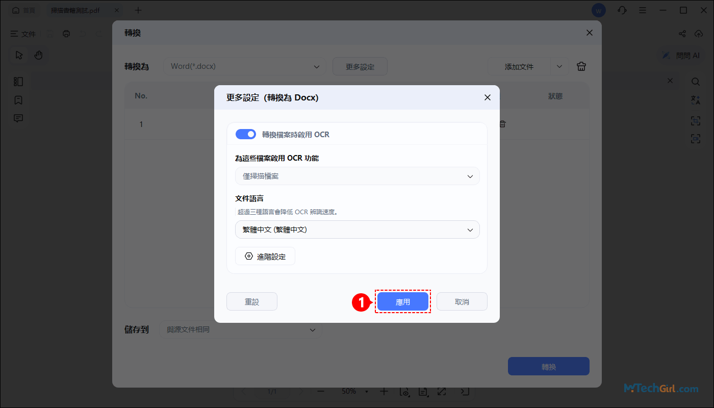Open the comments panel icon
This screenshot has height=408, width=714.
tap(18, 118)
